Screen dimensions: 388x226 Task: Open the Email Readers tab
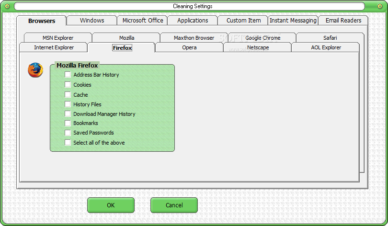(343, 21)
